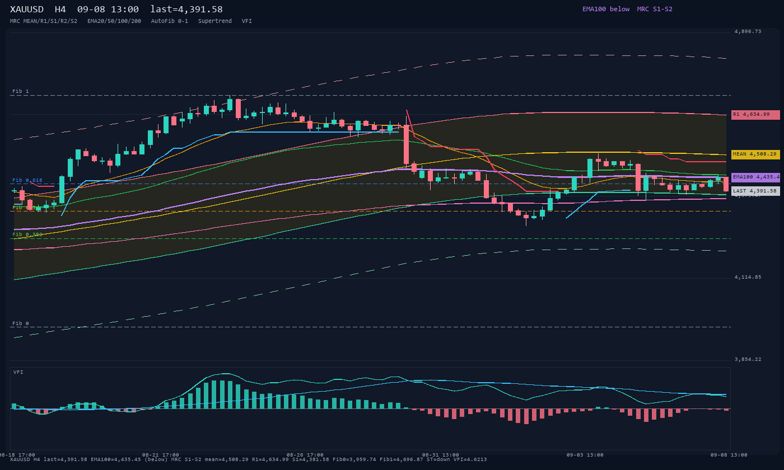Select the 09-08 13:00 time axis label
Viewport: 784px width, 470px height.
point(729,455)
